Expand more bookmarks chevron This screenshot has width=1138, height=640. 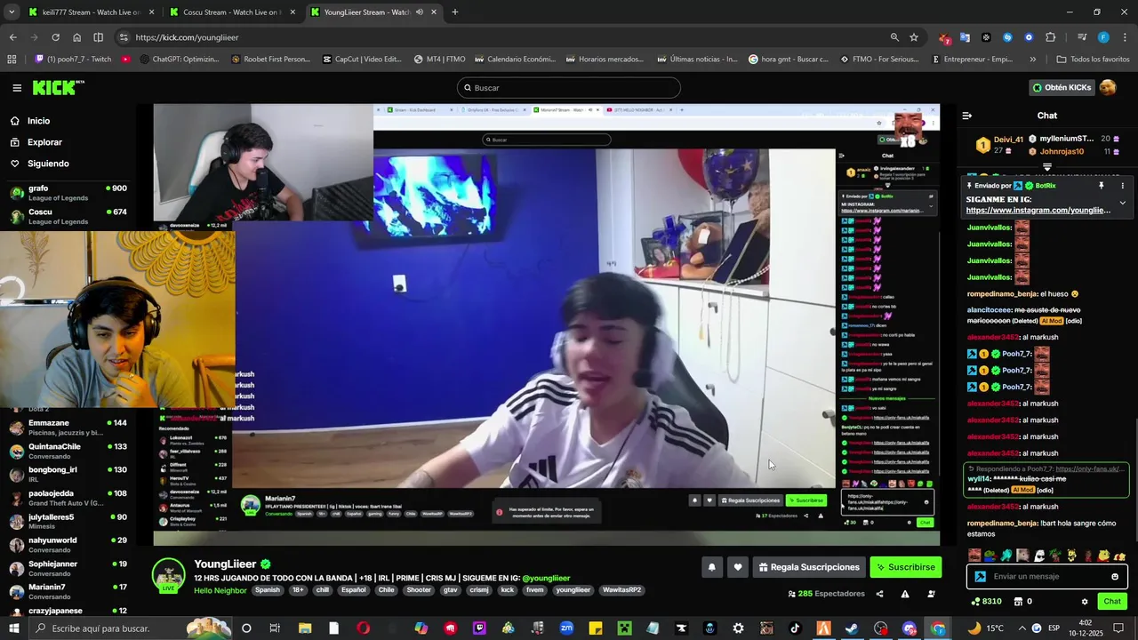click(x=1032, y=60)
